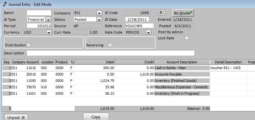Click the No Route button
This screenshot has height=120, width=255.
pyautogui.click(x=183, y=13)
